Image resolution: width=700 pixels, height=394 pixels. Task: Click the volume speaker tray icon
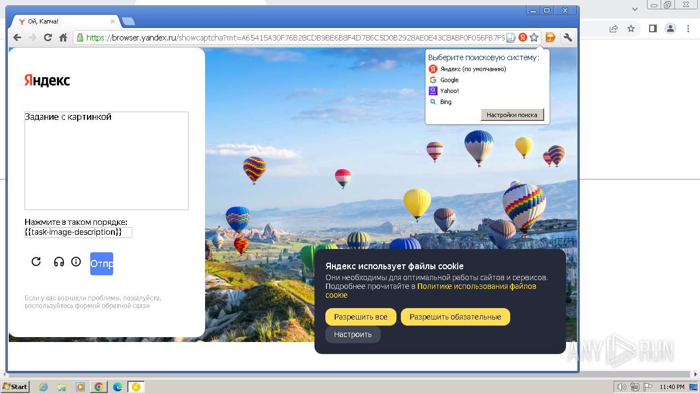tap(622, 387)
